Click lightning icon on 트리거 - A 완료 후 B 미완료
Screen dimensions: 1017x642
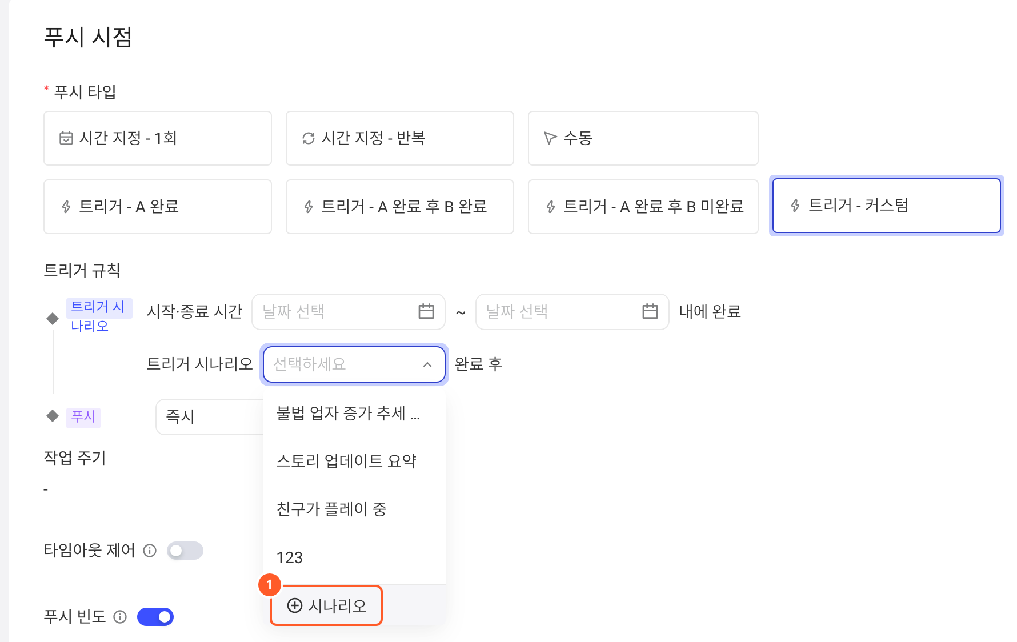coord(551,207)
